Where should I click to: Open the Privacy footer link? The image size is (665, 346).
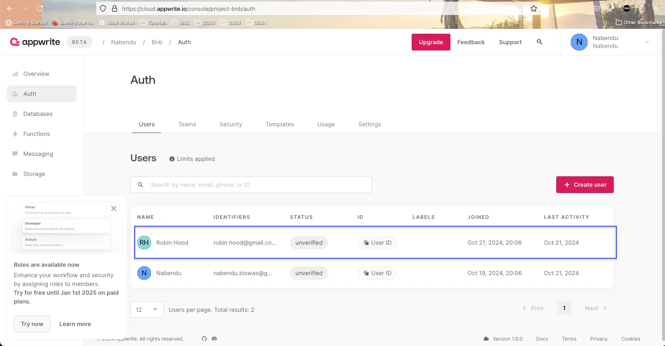pyautogui.click(x=599, y=339)
